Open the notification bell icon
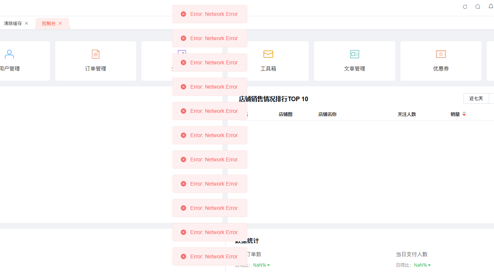 point(491,6)
